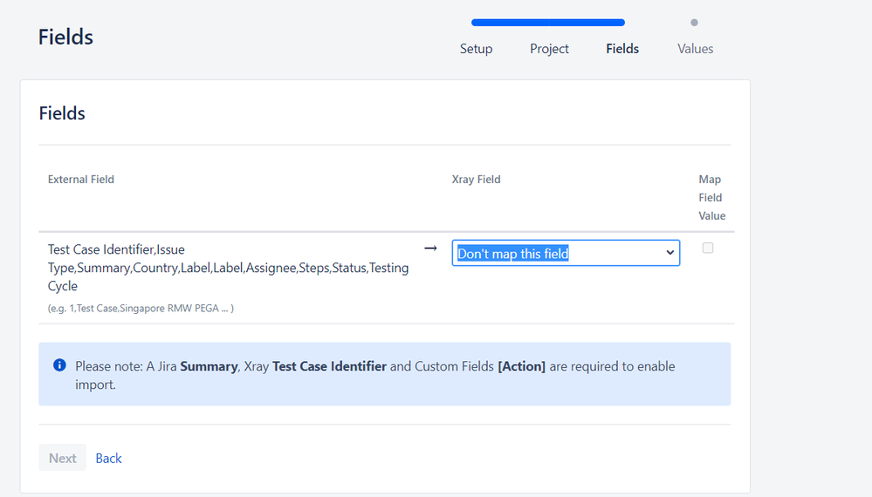Switch to the Project step
The height and width of the screenshot is (497, 872).
[549, 49]
